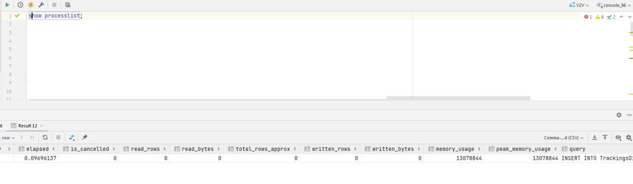Sort by the is_cancelled column arrows
The height and width of the screenshot is (184, 633).
point(114,149)
